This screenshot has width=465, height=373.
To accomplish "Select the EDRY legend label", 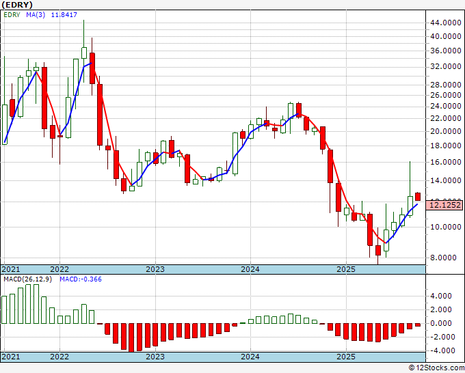I will 12,15.
